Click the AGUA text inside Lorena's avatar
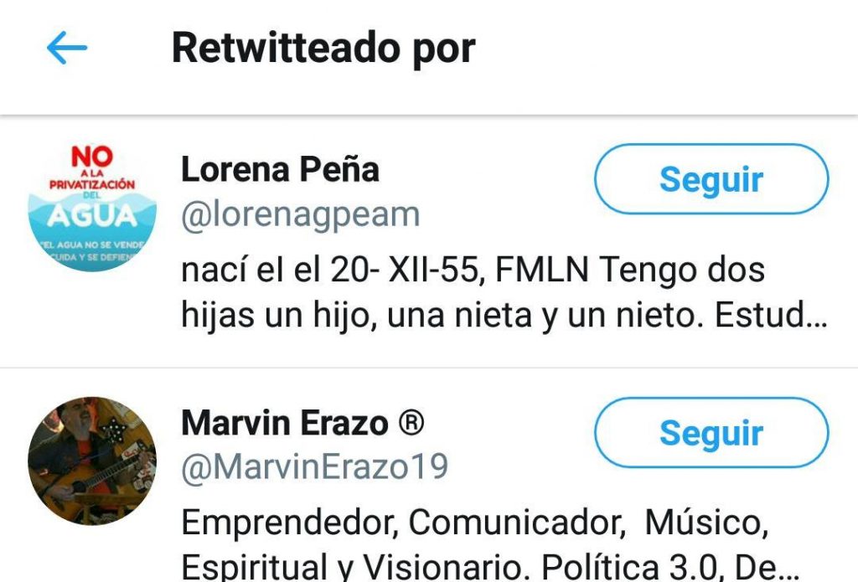Screen dimensions: 858x582 point(92,216)
